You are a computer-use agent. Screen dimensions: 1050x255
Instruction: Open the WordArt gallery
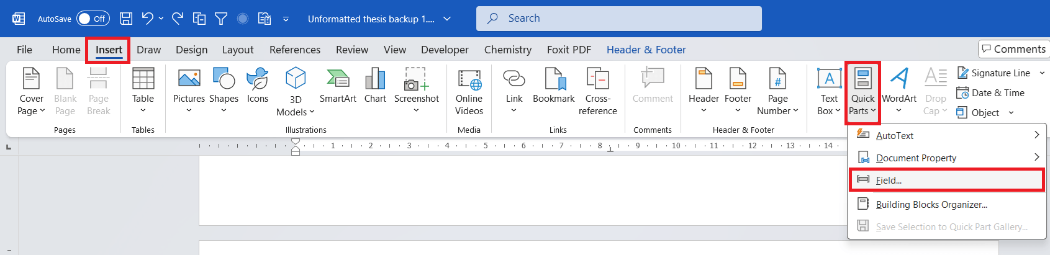click(x=898, y=92)
